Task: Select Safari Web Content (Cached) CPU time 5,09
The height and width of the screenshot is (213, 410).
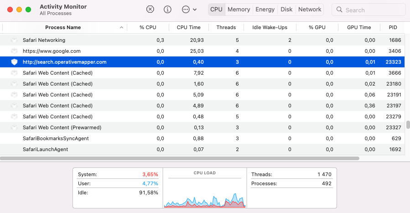Action: click(x=202, y=95)
